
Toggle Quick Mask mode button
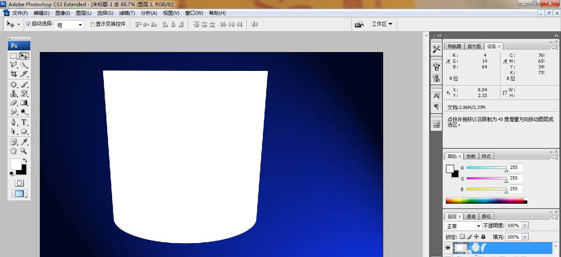pyautogui.click(x=19, y=183)
